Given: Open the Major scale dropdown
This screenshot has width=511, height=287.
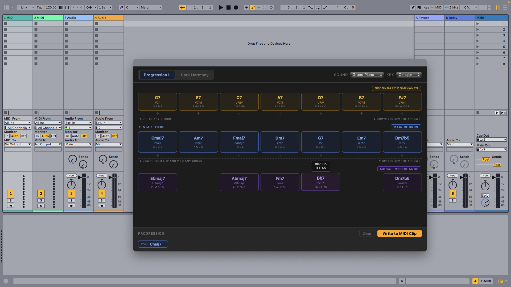Looking at the screenshot, I should coord(151,7).
